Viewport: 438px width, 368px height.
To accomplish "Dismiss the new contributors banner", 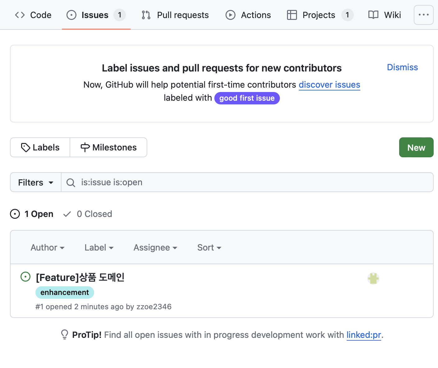I will pos(402,67).
